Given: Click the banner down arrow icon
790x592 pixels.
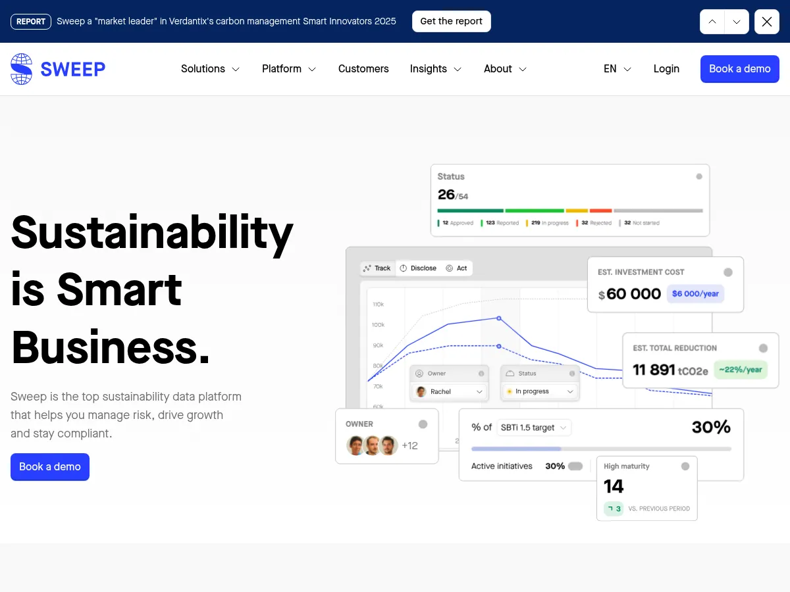Looking at the screenshot, I should coord(737,22).
